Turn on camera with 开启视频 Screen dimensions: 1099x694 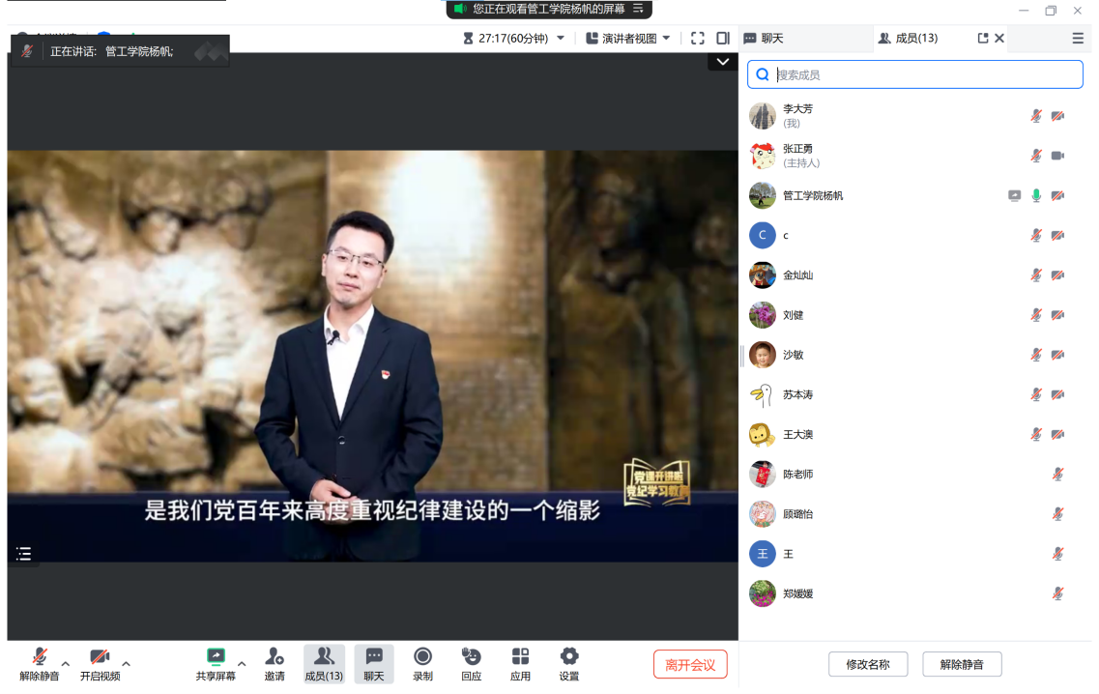100,657
